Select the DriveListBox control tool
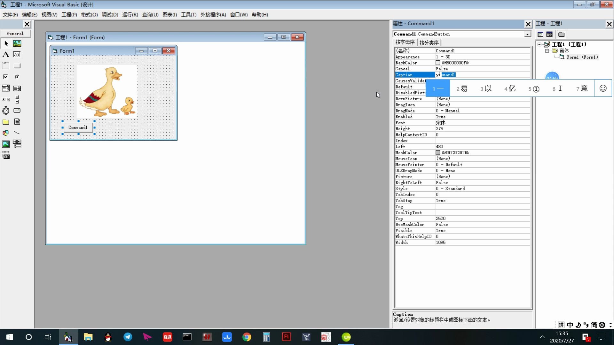This screenshot has width=614, height=345. pos(17,111)
